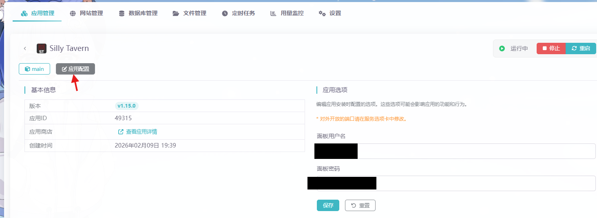Click the Silly Tavern app logo icon
The width and height of the screenshot is (597, 218).
(41, 48)
